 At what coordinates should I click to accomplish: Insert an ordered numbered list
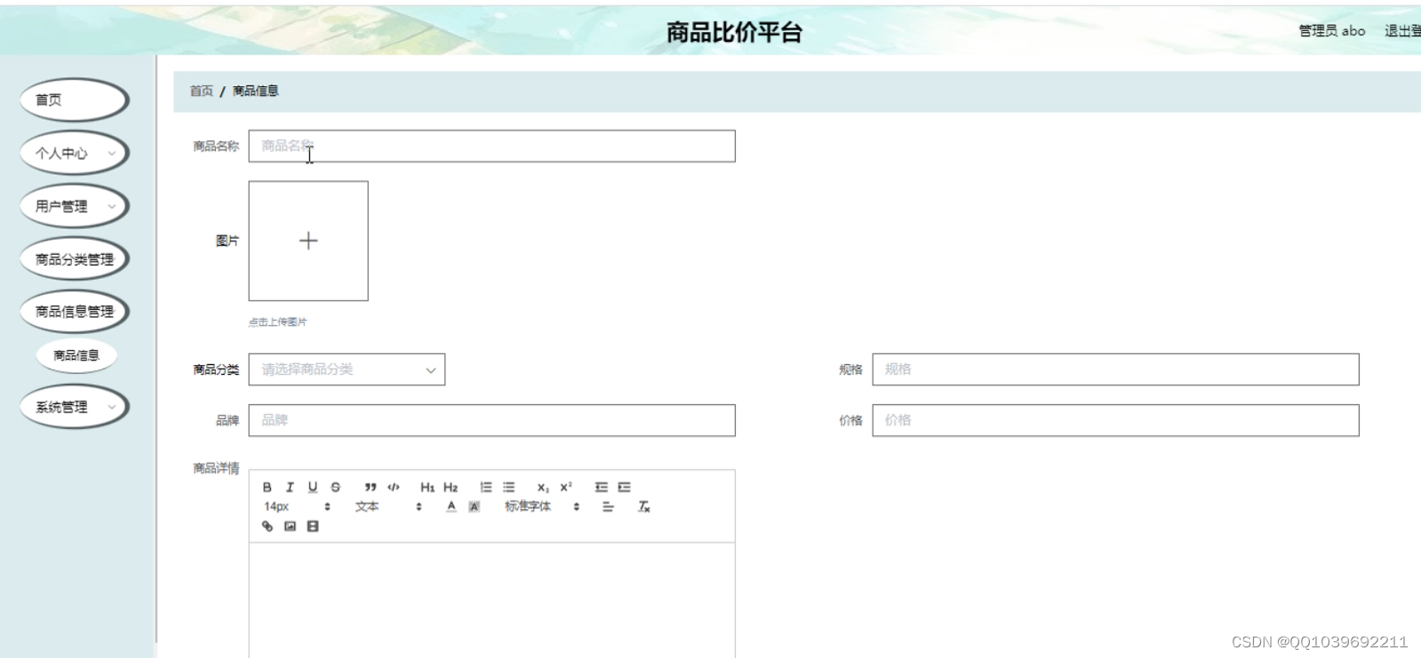tap(486, 487)
